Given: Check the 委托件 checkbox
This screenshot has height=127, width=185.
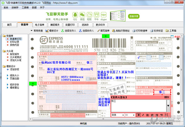Looking at the screenshot, I should tap(99, 88).
